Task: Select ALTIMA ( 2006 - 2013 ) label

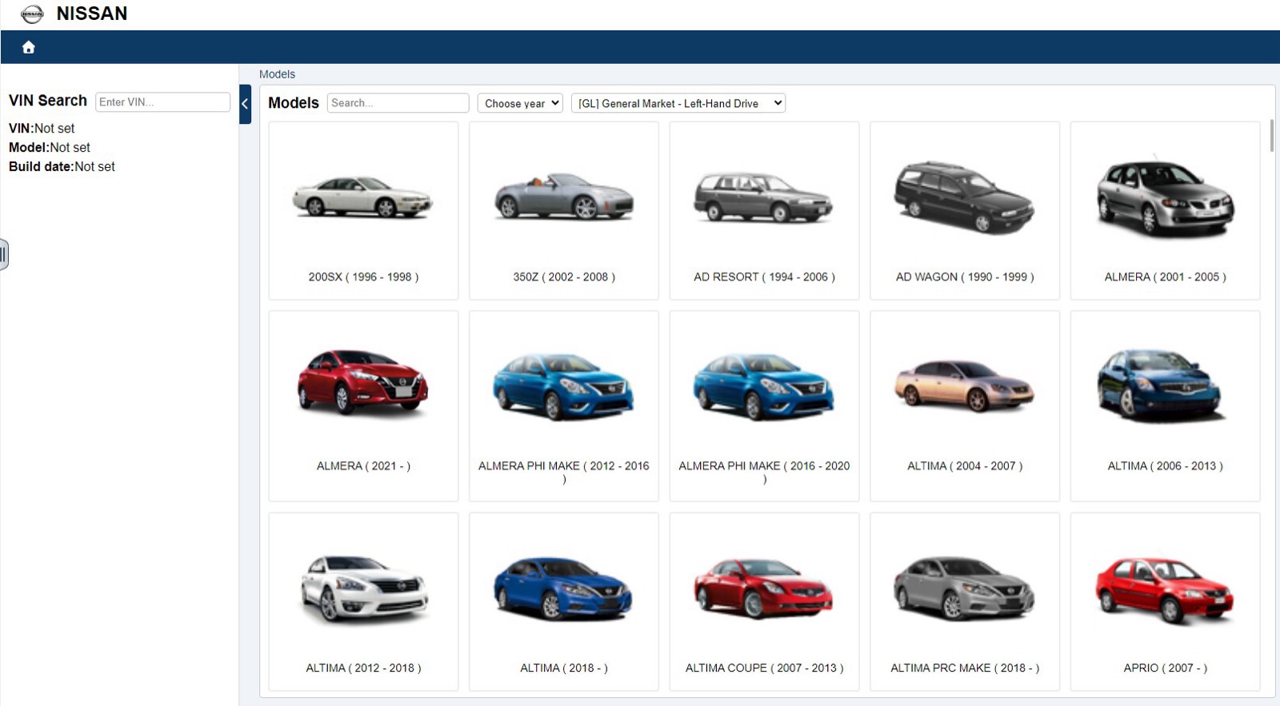Action: pos(1165,465)
